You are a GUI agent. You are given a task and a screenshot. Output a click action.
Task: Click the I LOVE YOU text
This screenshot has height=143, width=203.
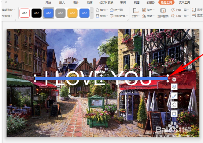[98, 78]
